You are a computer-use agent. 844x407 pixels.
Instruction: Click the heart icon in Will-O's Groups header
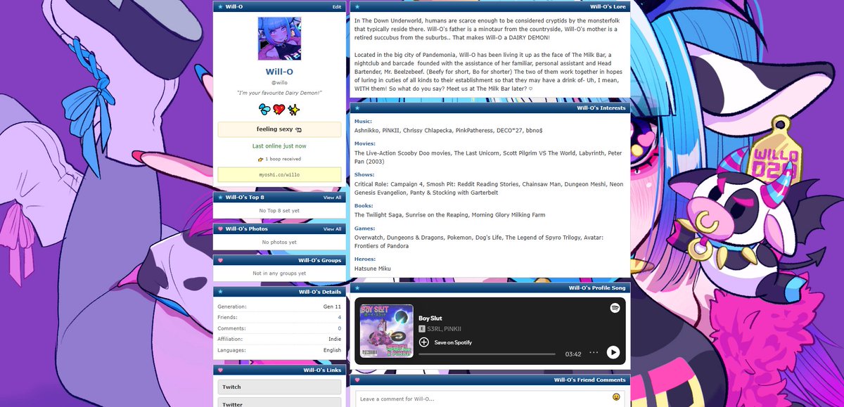pyautogui.click(x=220, y=260)
